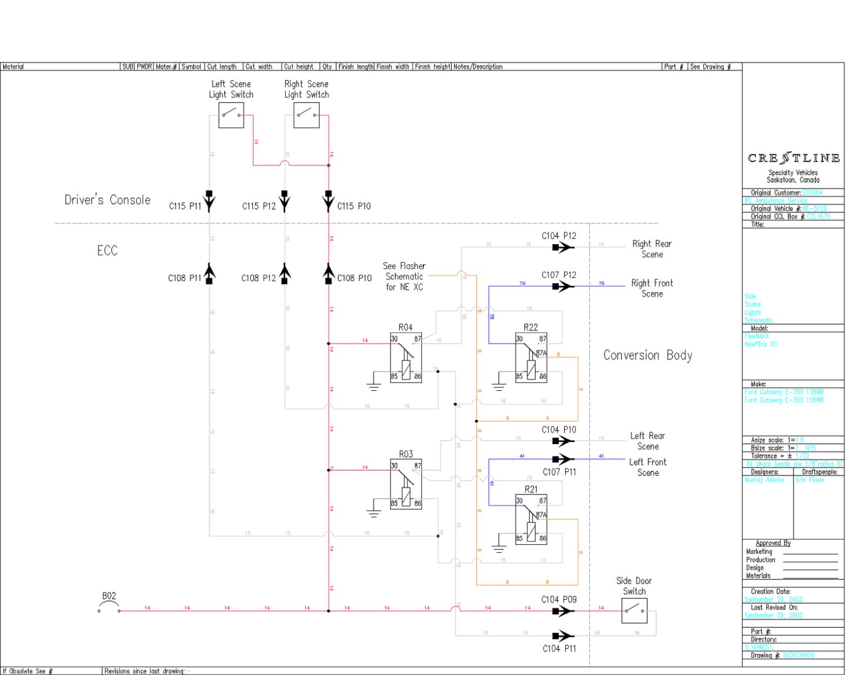Click the "Right Rear Scene" label
This screenshot has width=845, height=675.
(x=652, y=249)
